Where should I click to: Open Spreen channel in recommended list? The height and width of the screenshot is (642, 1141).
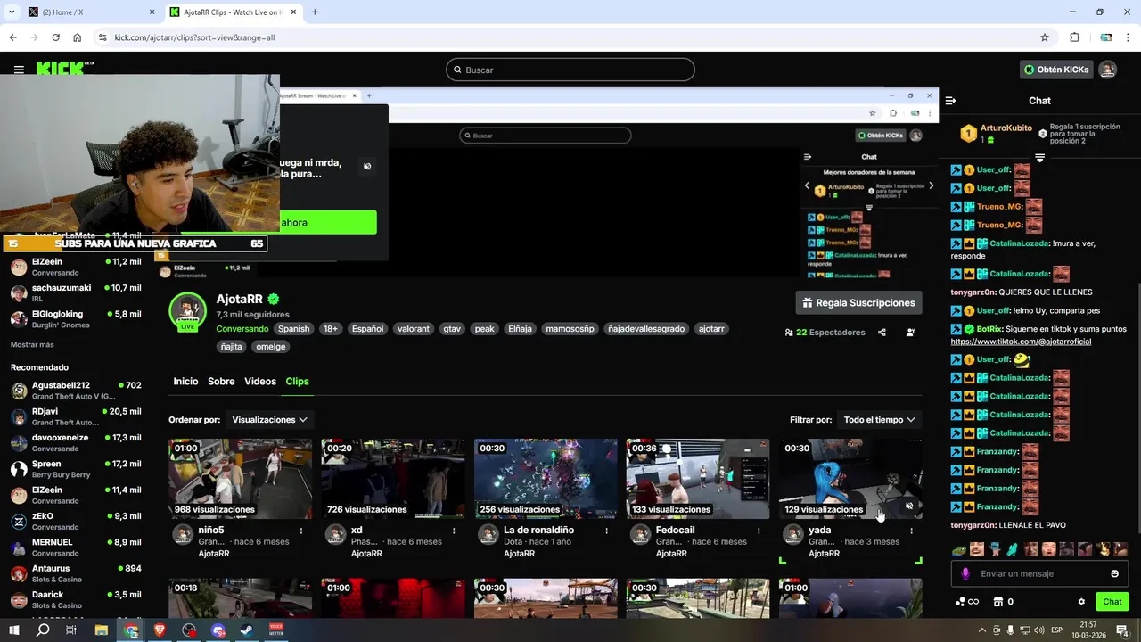point(76,469)
